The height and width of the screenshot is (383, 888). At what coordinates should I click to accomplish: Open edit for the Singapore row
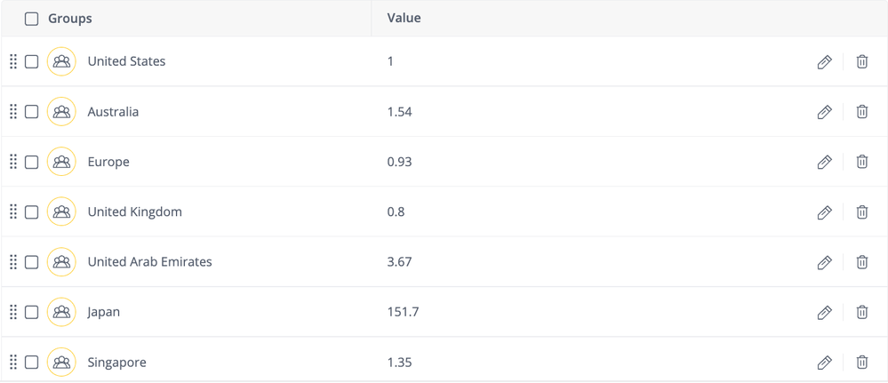[824, 363]
